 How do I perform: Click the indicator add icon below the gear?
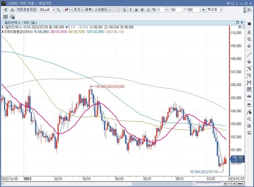click(x=249, y=32)
